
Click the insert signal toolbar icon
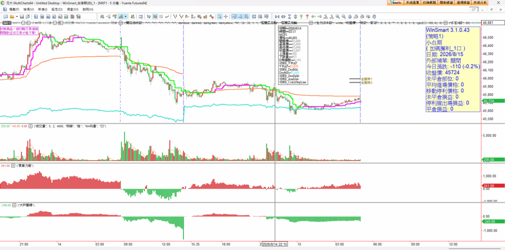[x=120, y=16]
